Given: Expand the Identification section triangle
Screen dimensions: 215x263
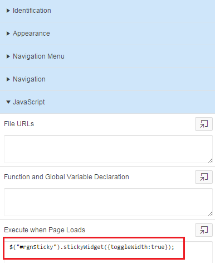Looking at the screenshot, I should (8, 11).
